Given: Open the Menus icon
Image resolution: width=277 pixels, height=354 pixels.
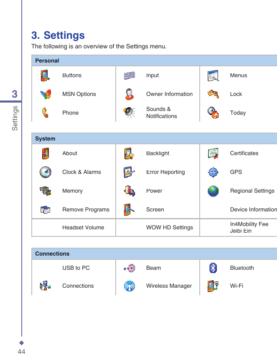Looking at the screenshot, I should click(213, 75).
